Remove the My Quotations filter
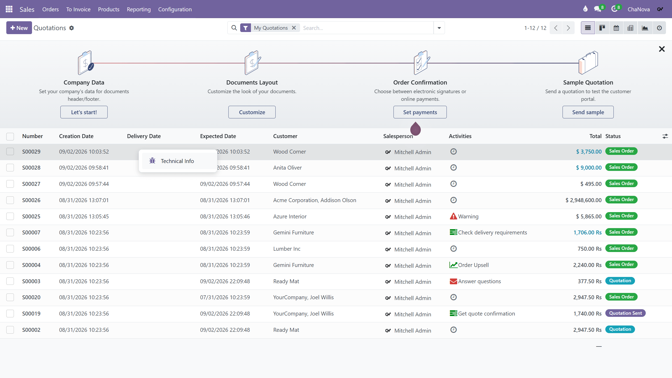Viewport: 672px width, 378px height. pos(294,28)
